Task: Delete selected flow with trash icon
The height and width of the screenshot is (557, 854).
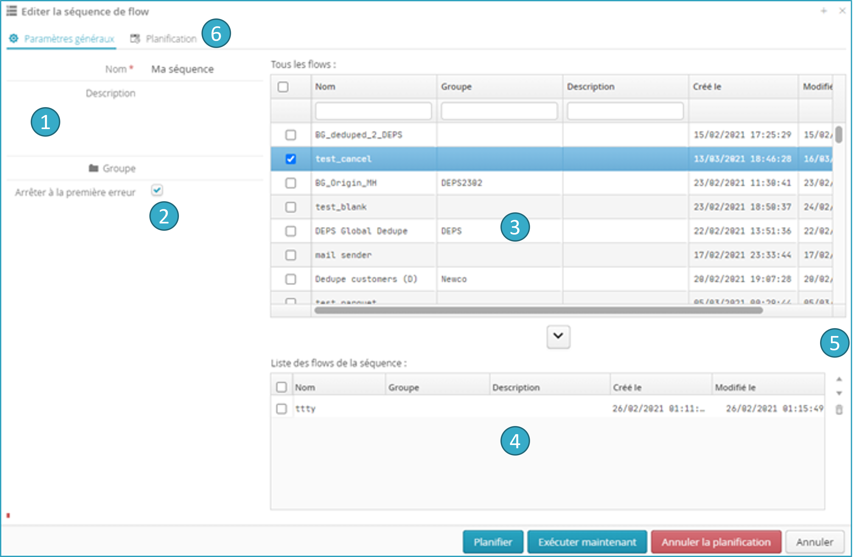Action: click(x=839, y=409)
